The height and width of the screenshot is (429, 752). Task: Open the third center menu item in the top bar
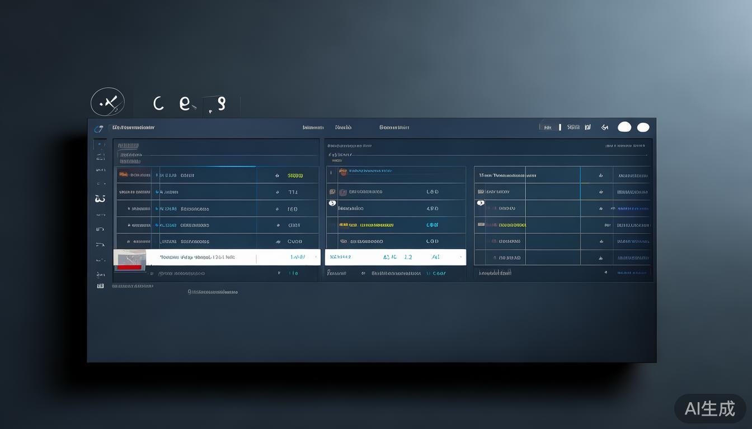tap(394, 127)
